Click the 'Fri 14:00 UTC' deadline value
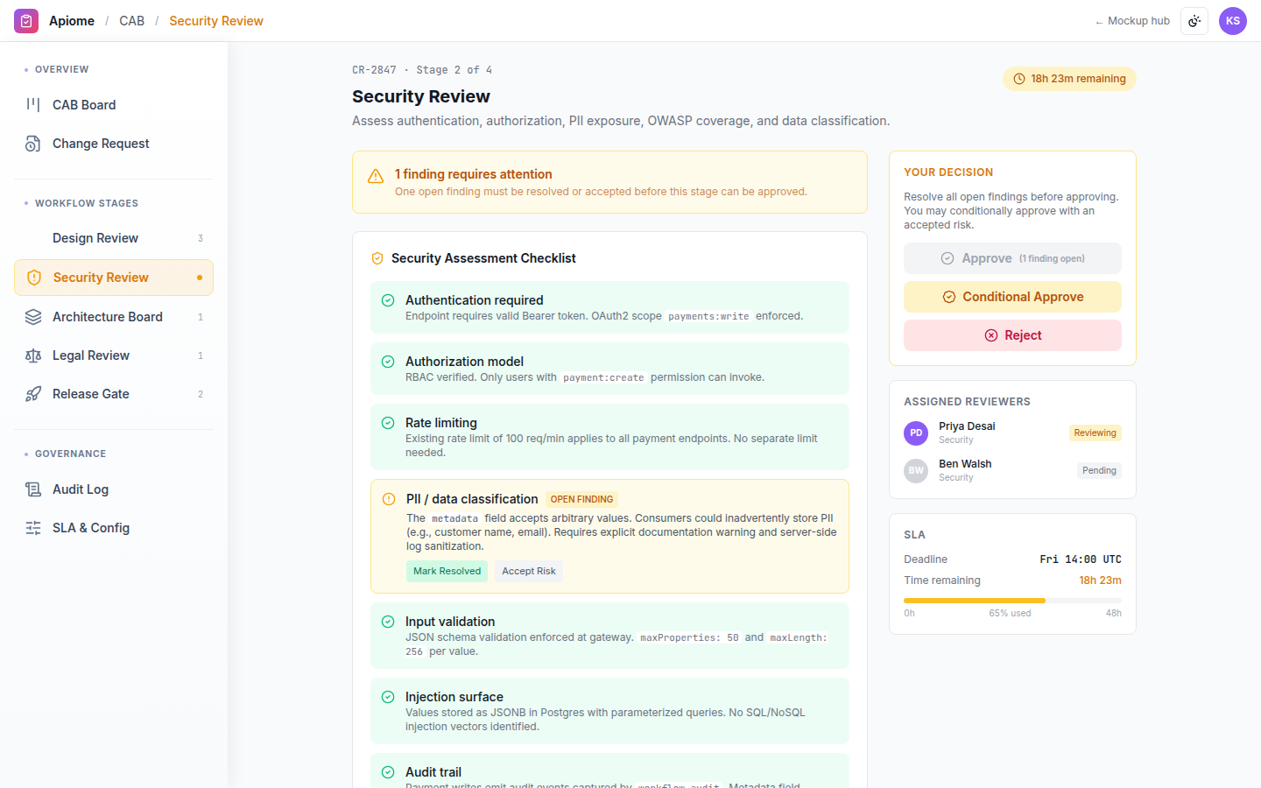This screenshot has width=1261, height=788. click(1081, 559)
